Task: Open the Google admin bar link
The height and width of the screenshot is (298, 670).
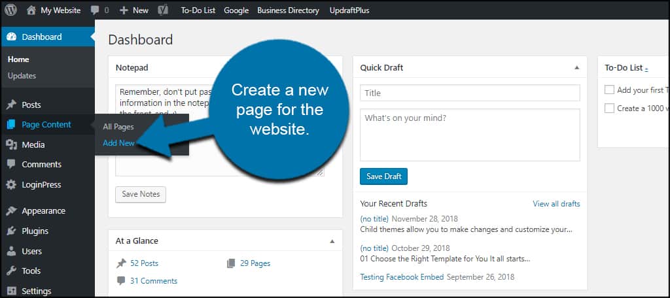Action: coord(236,10)
